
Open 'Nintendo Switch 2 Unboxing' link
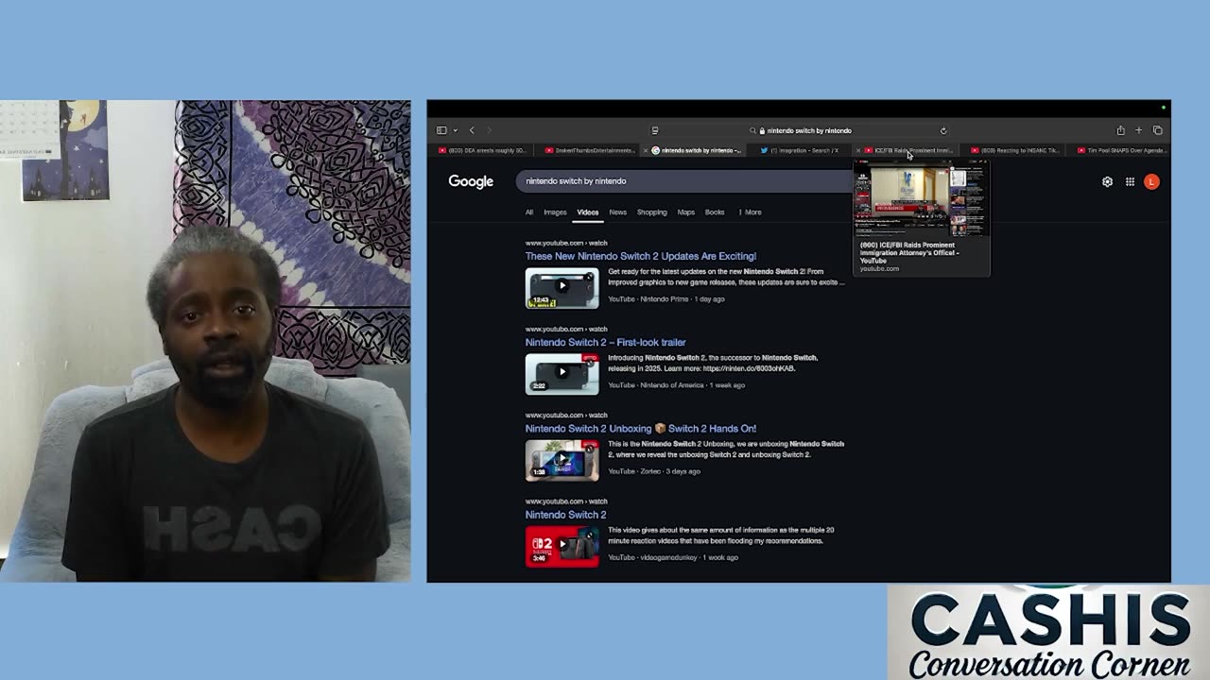641,429
